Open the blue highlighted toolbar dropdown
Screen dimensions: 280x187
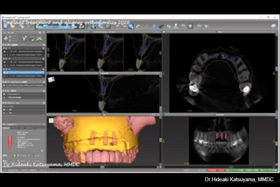(55, 27)
